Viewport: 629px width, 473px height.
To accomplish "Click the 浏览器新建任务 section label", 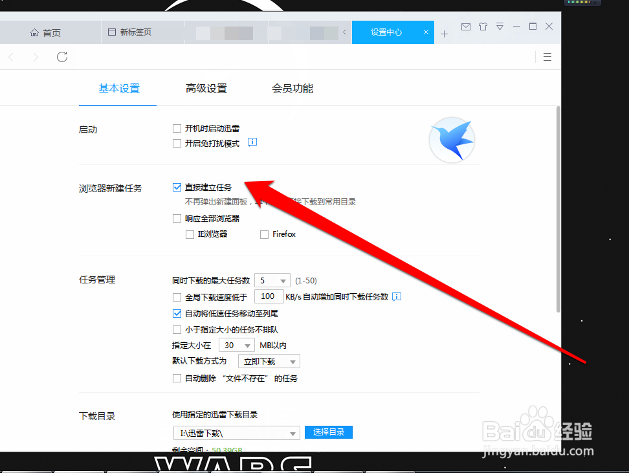I will click(x=110, y=188).
